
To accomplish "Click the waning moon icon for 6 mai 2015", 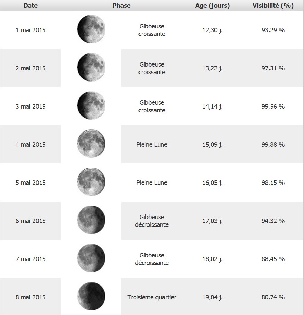I will [91, 220].
